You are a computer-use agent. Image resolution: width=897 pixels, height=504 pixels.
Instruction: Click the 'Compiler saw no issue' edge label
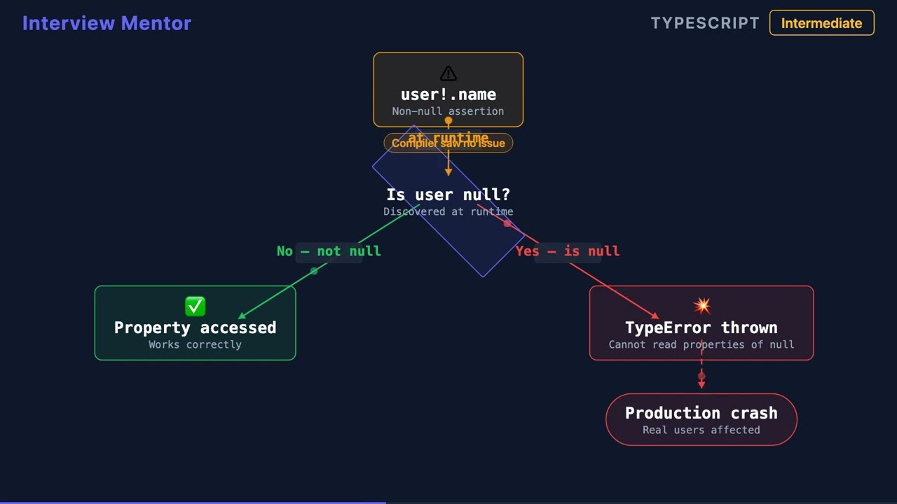pyautogui.click(x=448, y=143)
